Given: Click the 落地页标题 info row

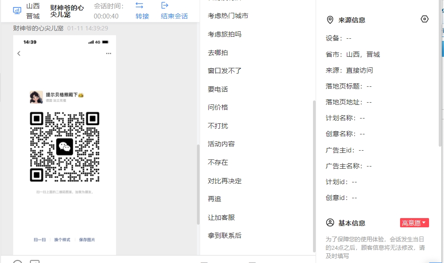Looking at the screenshot, I should point(349,86).
